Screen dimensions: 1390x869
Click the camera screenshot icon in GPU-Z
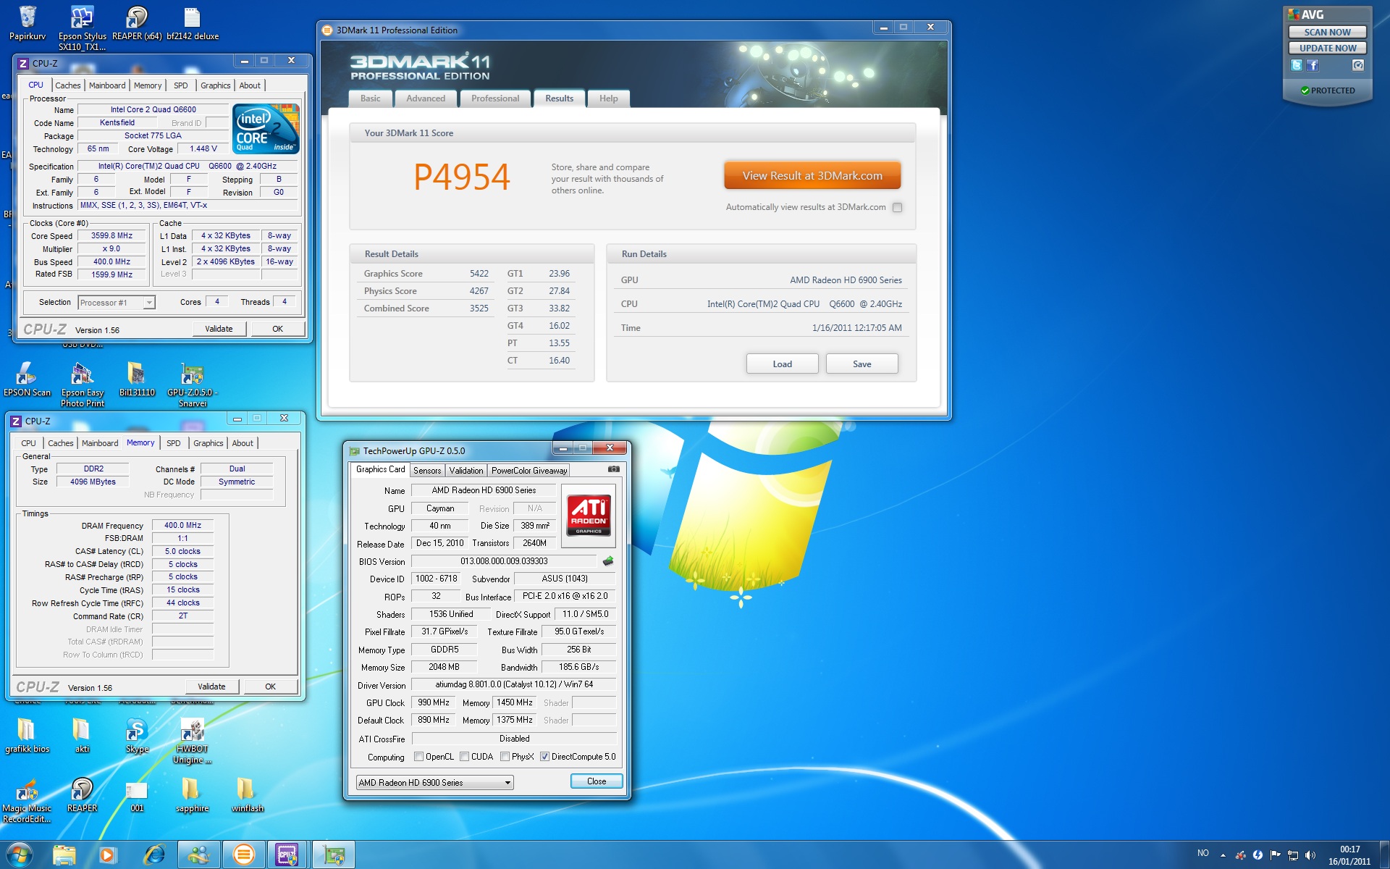(614, 469)
